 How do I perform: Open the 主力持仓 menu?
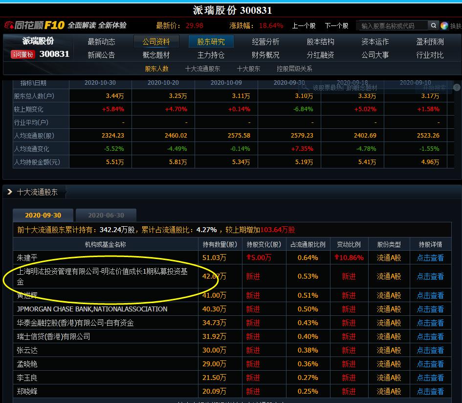(x=211, y=55)
